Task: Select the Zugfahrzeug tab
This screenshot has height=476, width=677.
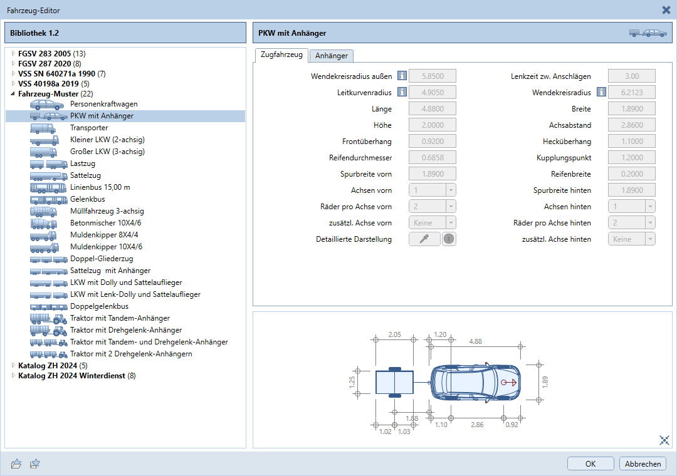Action: (281, 55)
